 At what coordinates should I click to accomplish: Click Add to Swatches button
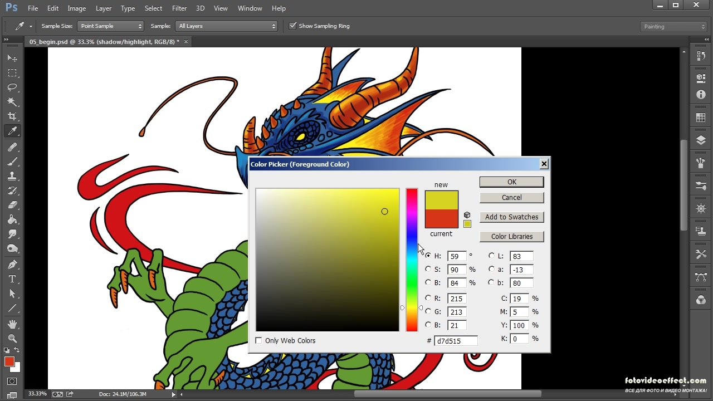coord(512,217)
